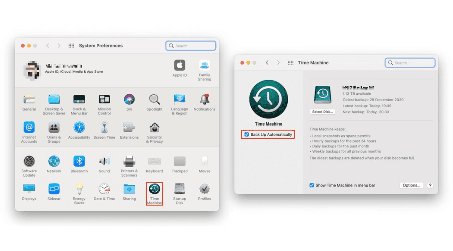Minimize the Time Machine window
Viewport: 453px width, 251px height.
[x=248, y=63]
